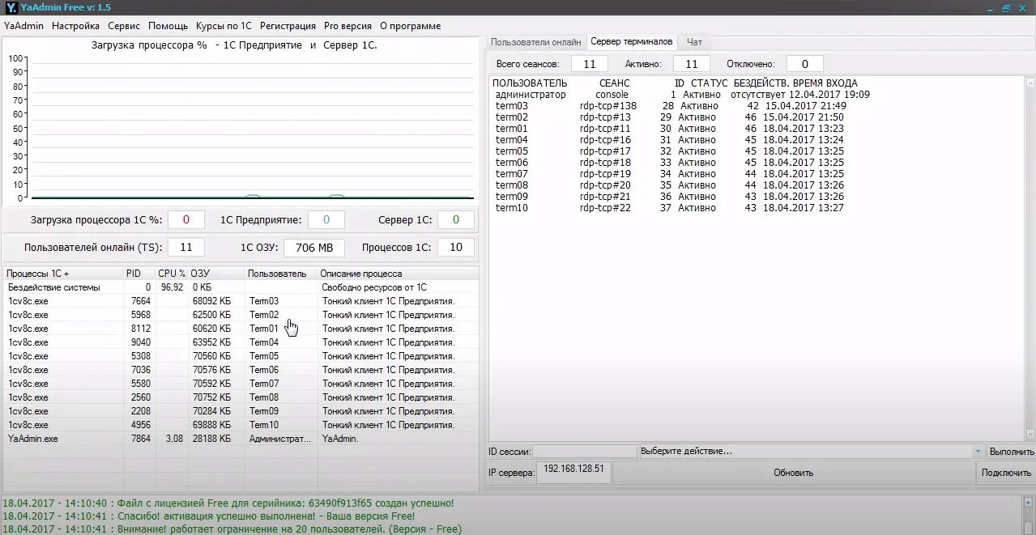1036x535 pixels.
Task: Click the term03 session line
Action: point(671,106)
